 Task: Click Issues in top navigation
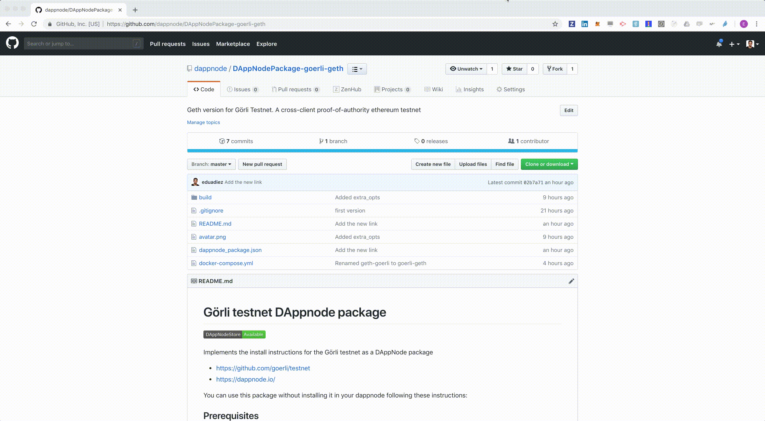pyautogui.click(x=201, y=44)
